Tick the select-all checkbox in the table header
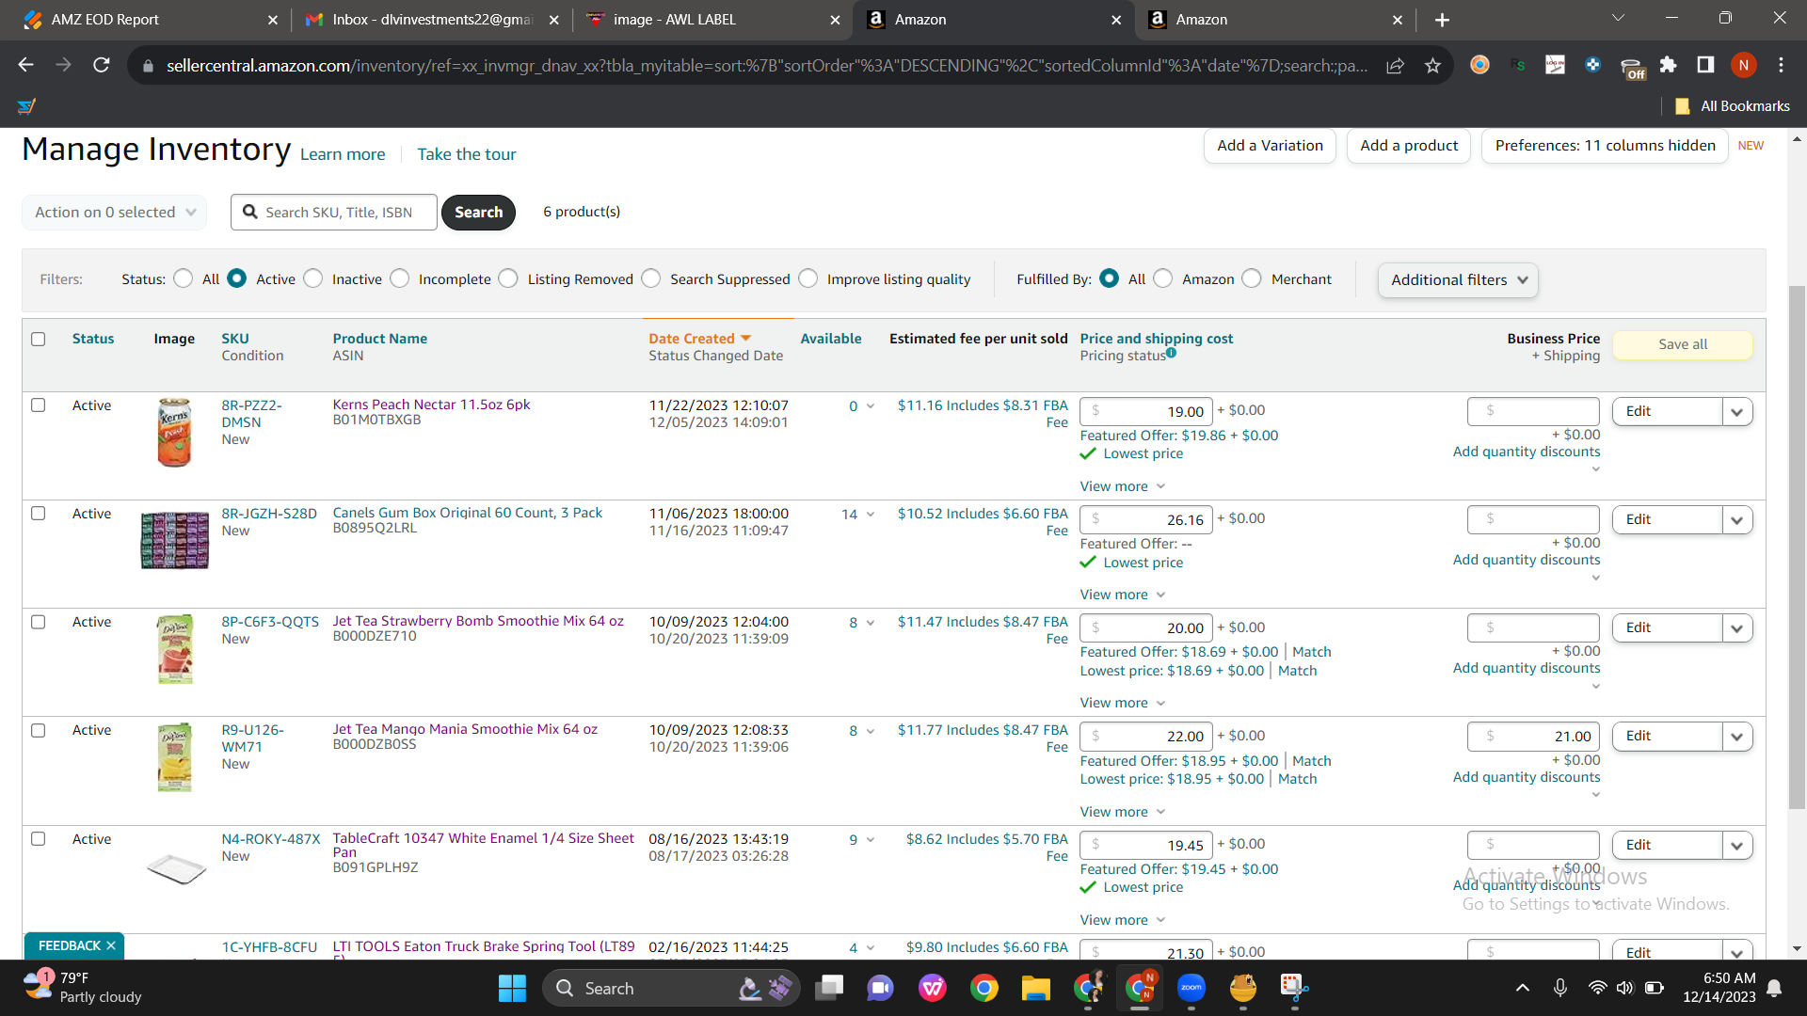 pyautogui.click(x=39, y=339)
